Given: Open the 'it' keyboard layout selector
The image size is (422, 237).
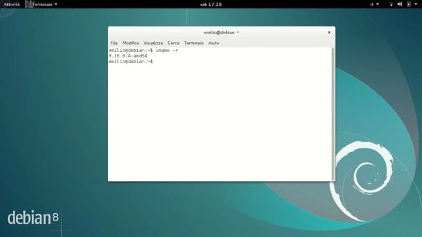Looking at the screenshot, I should (375, 5).
